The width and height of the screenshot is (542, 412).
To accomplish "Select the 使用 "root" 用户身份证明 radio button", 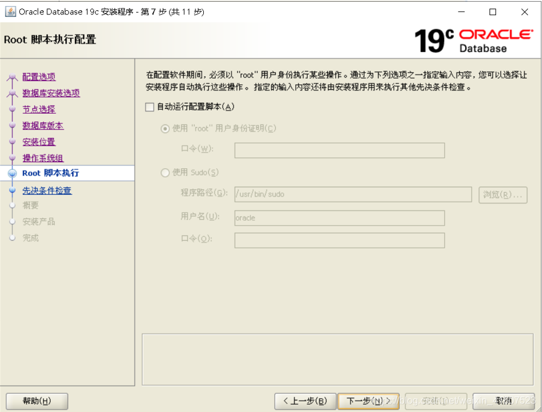I will [x=165, y=129].
